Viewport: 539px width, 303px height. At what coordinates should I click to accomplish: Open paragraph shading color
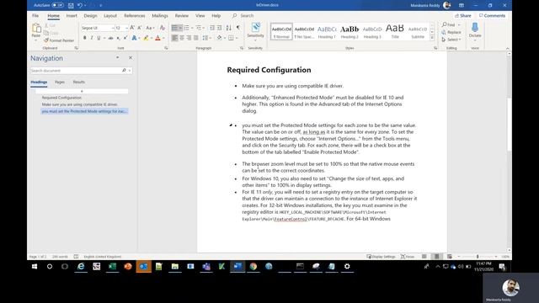[219, 38]
